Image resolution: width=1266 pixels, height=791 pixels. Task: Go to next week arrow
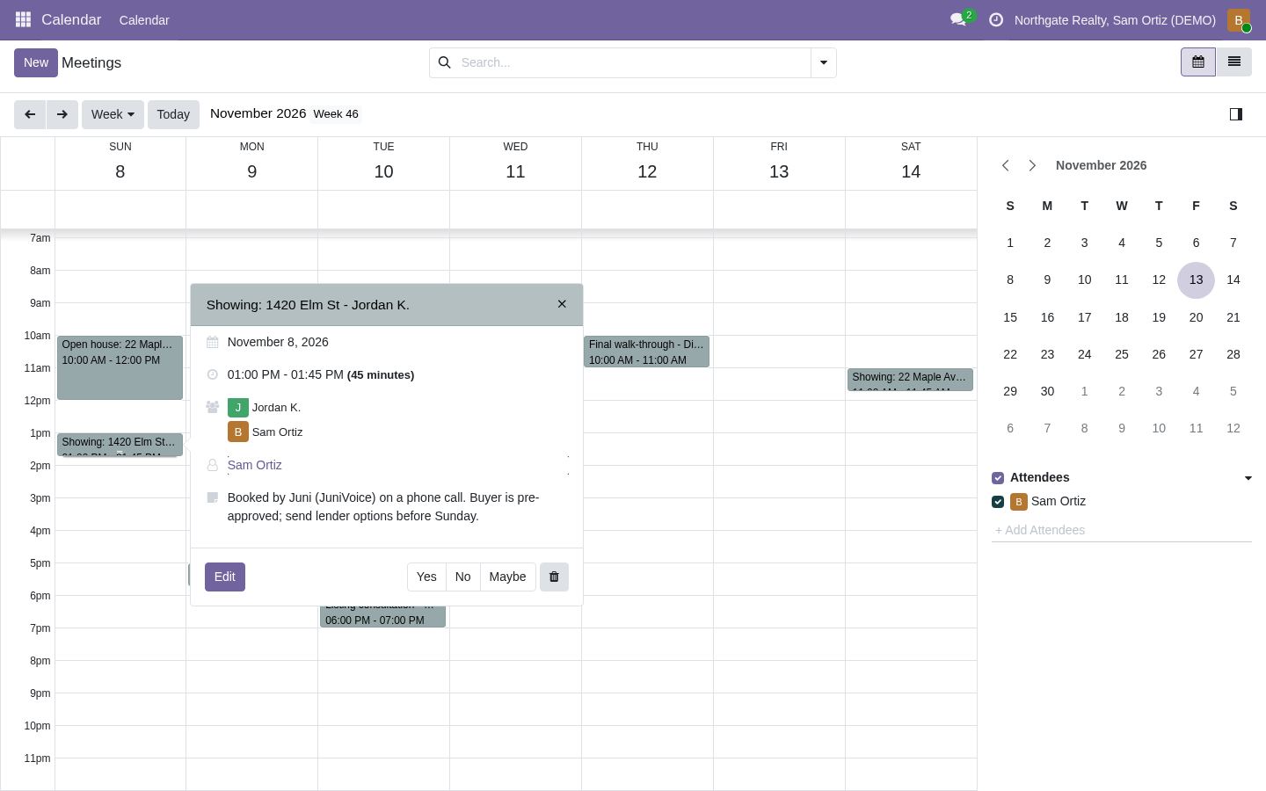click(62, 114)
